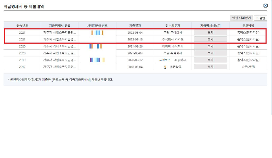This screenshot has width=272, height=158.
Task: Close the 지급명세서 등 제출내역 dialog
Action: pos(266,6)
